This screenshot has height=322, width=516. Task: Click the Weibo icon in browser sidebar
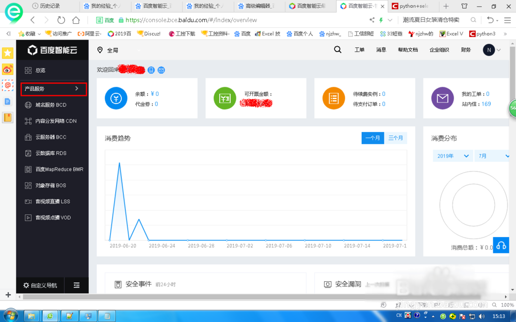point(8,70)
